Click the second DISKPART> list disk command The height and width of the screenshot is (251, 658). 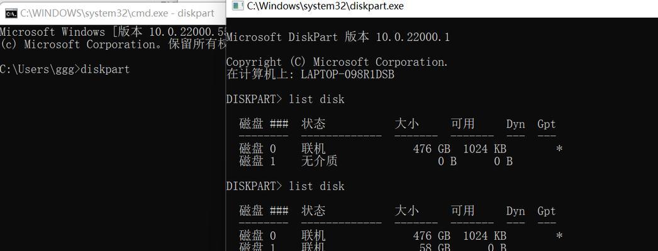click(286, 186)
